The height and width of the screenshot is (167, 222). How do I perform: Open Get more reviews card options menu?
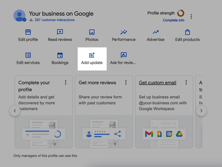pyautogui.click(x=126, y=83)
